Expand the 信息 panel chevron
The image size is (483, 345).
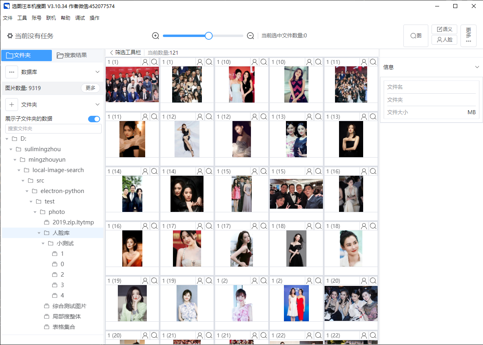point(477,67)
